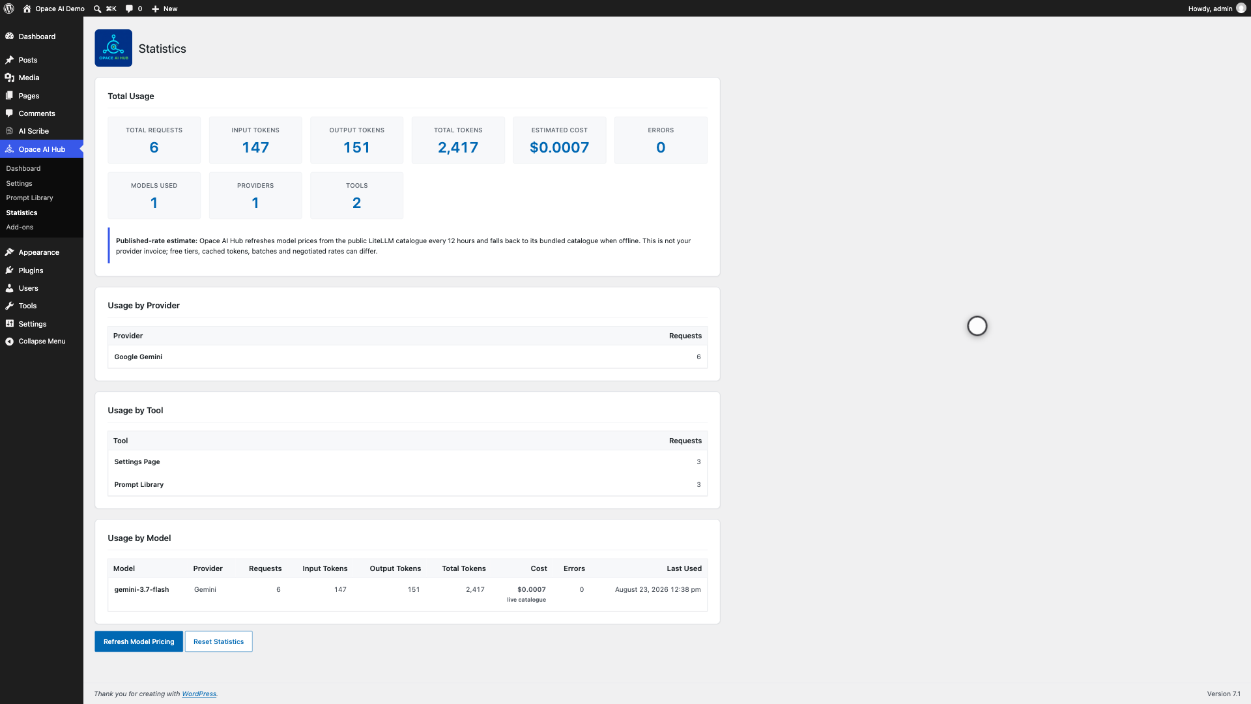1251x704 pixels.
Task: Click the Total Requests card value 6
Action: [154, 147]
